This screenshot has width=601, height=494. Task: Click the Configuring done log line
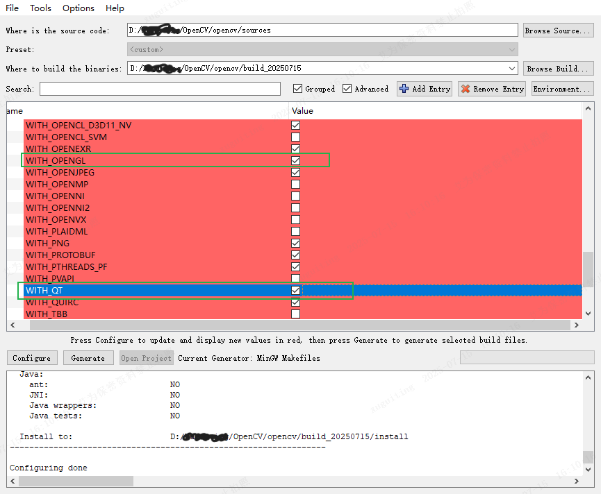(49, 468)
